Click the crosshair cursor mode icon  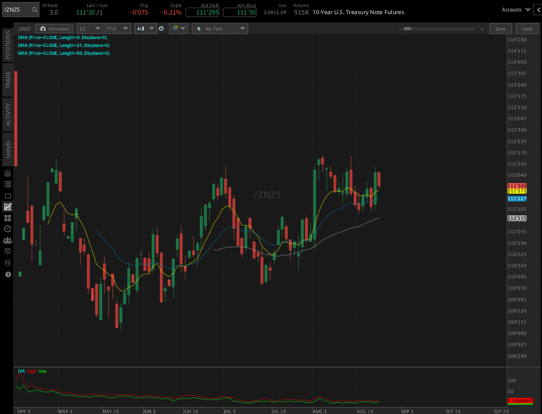175,29
